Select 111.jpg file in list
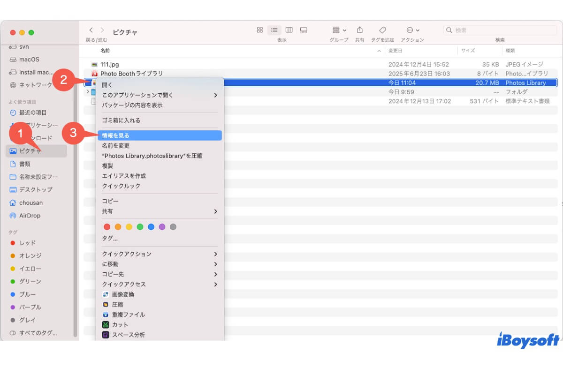This screenshot has width=563, height=375. pos(109,64)
